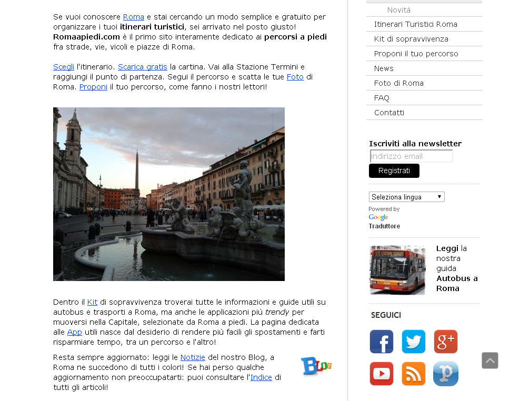
Task: Click the Piazza Navona fountain photo
Action: tap(168, 194)
